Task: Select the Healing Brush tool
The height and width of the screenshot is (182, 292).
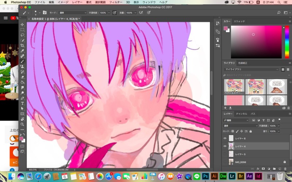Action: (x=22, y=56)
